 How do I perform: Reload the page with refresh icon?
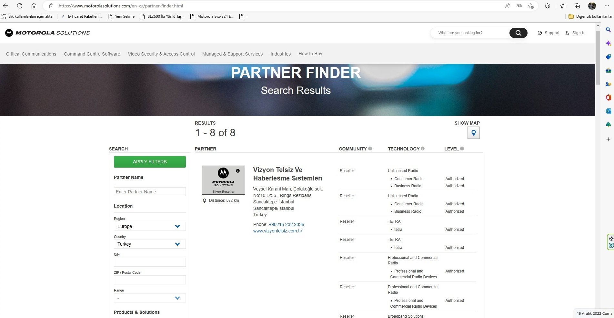pyautogui.click(x=20, y=6)
